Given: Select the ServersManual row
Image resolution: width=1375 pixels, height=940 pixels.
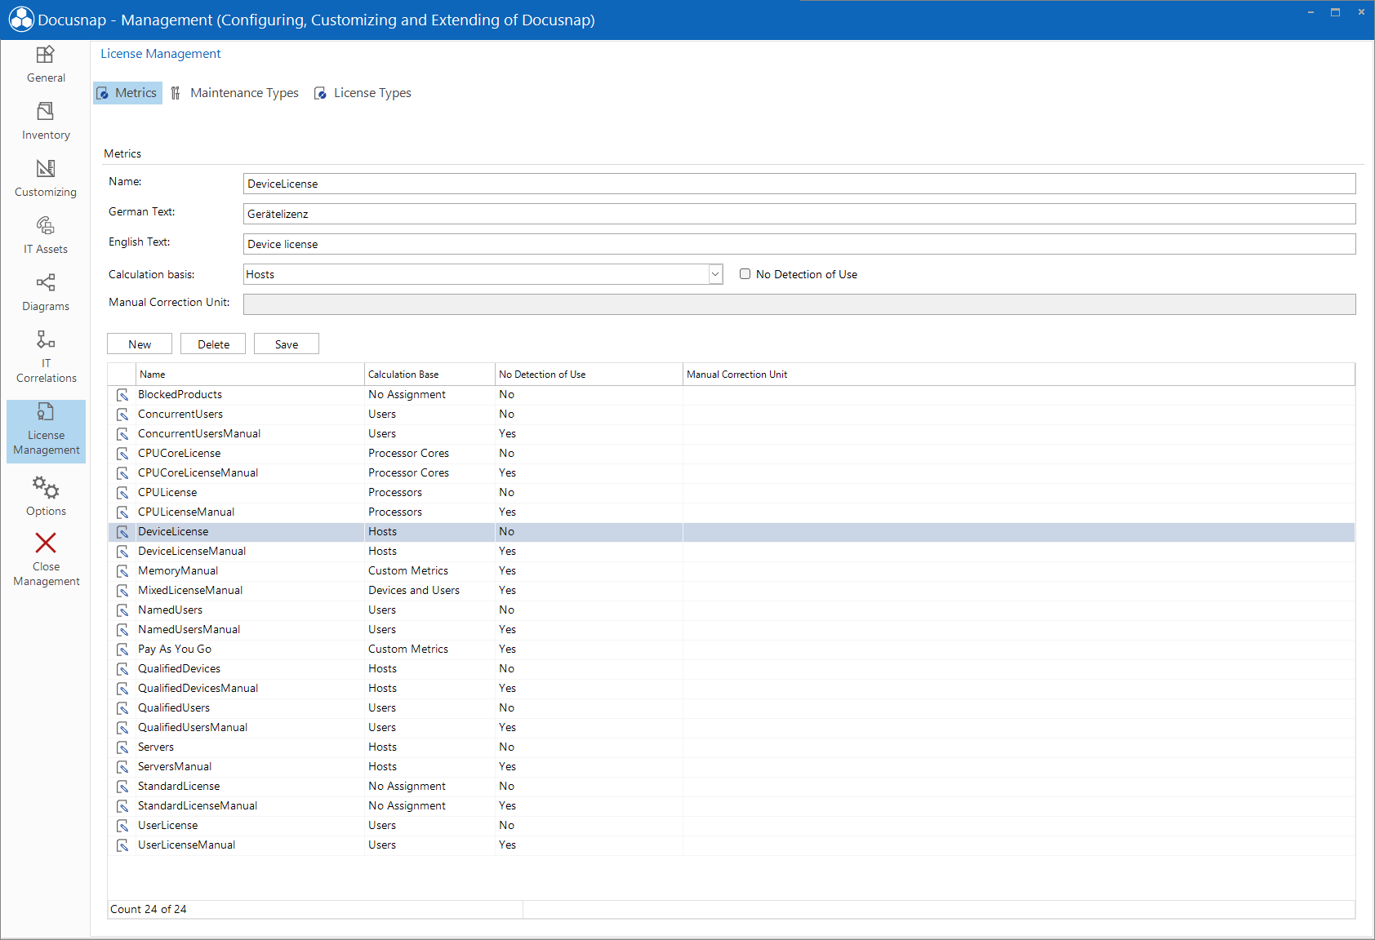Looking at the screenshot, I should click(x=732, y=767).
